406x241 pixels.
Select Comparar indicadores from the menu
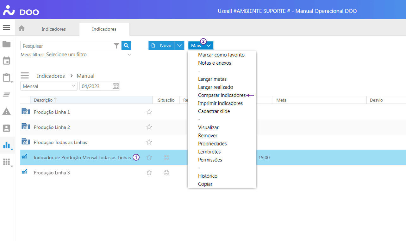[x=222, y=95]
